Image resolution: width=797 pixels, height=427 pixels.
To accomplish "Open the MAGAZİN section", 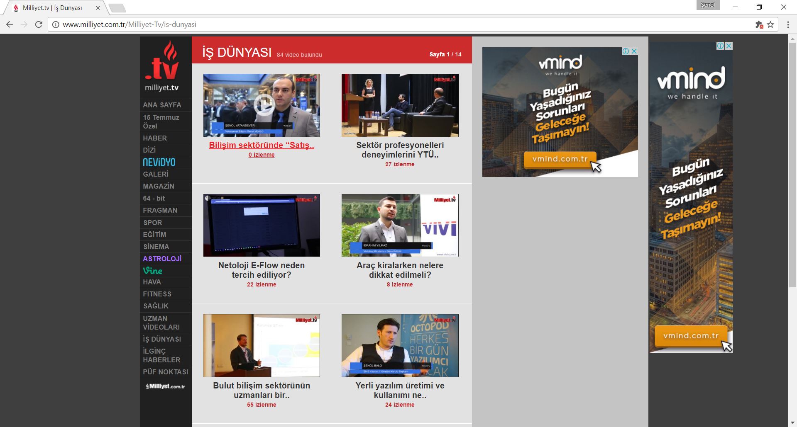I will pos(159,186).
